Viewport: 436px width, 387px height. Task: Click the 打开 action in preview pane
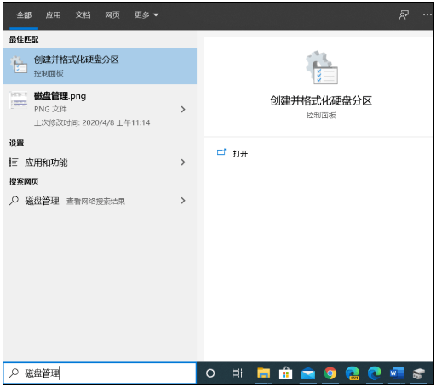point(240,153)
